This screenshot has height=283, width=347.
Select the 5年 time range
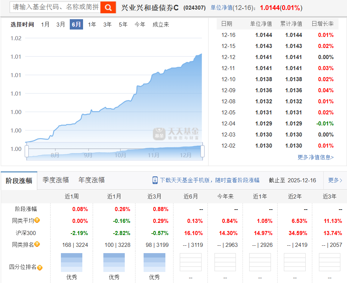[x=123, y=24]
